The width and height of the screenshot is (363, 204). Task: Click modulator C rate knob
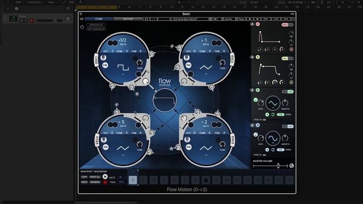pyautogui.click(x=261, y=103)
